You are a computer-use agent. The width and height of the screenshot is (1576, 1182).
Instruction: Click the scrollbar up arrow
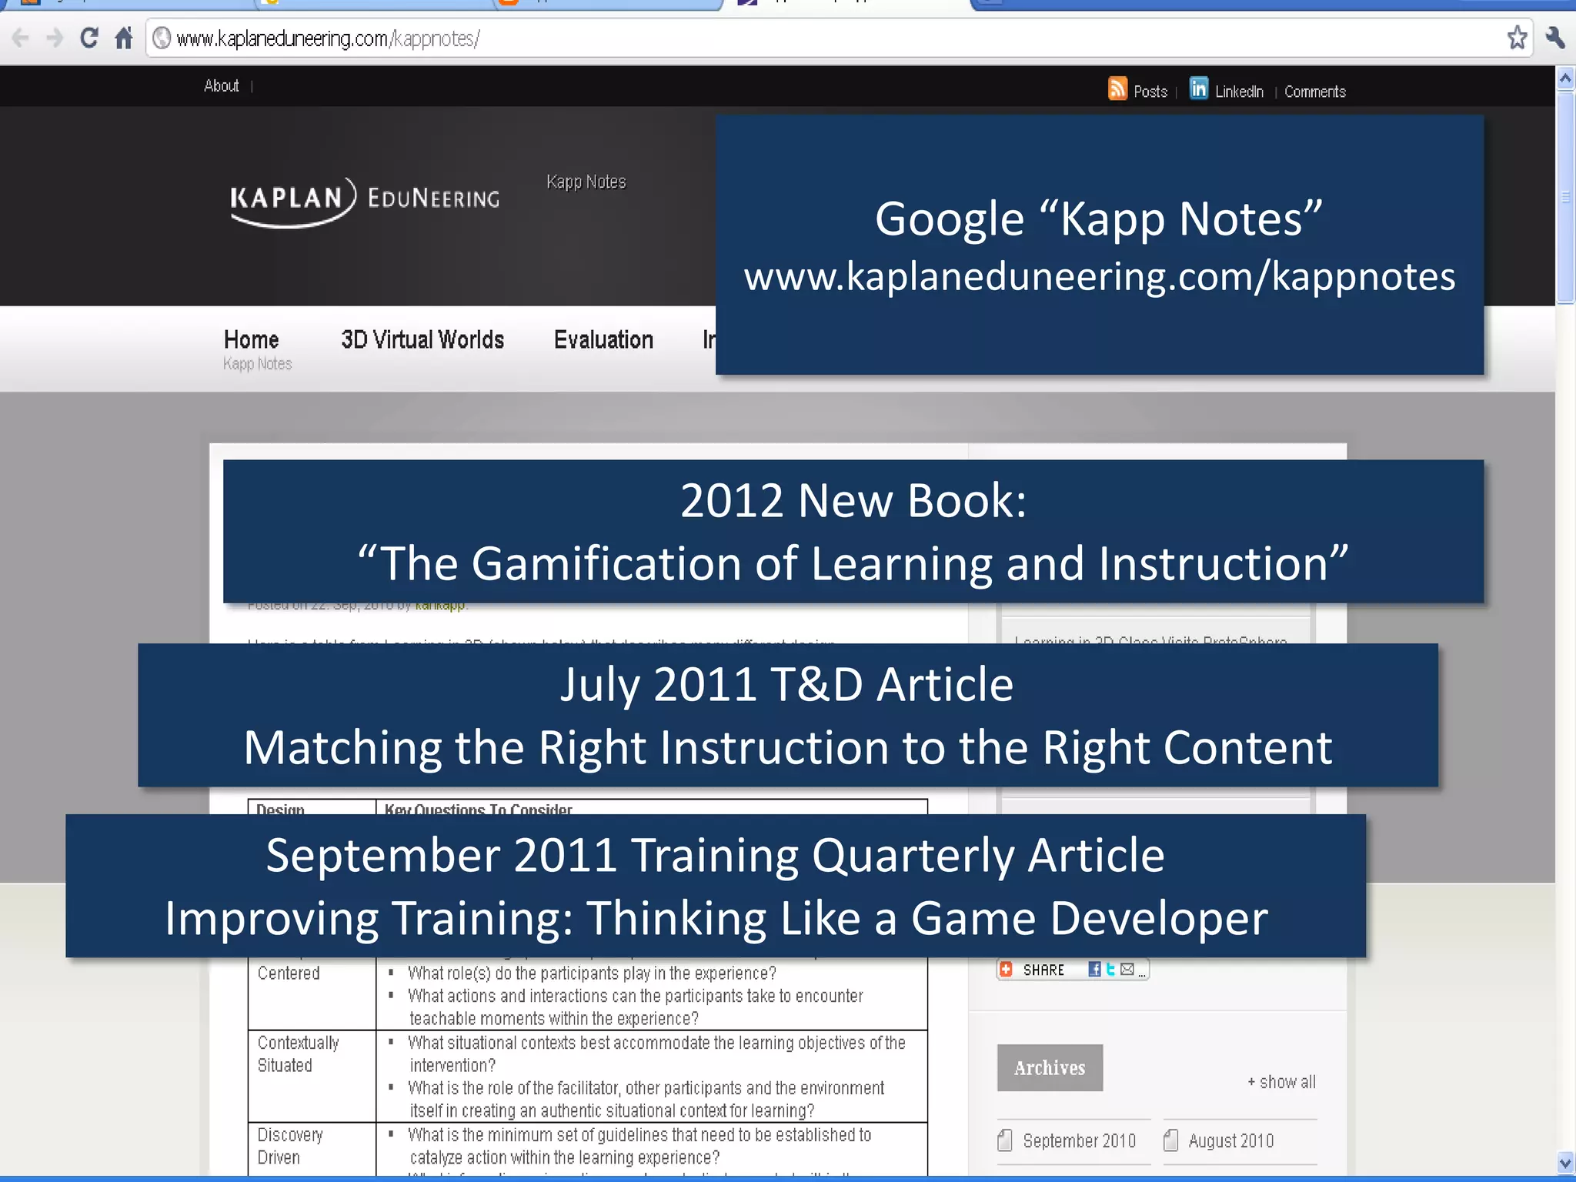click(x=1565, y=78)
